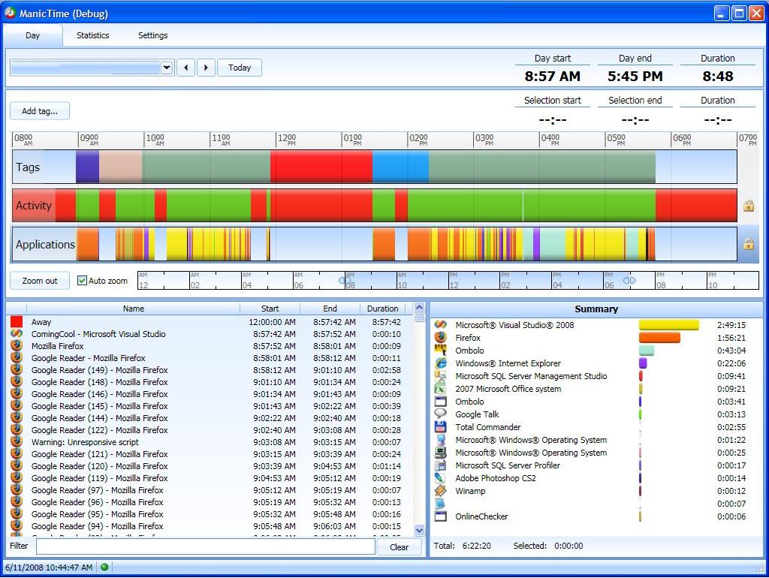Open the date selection dropdown
Viewport: 769px width, 578px height.
(x=166, y=68)
